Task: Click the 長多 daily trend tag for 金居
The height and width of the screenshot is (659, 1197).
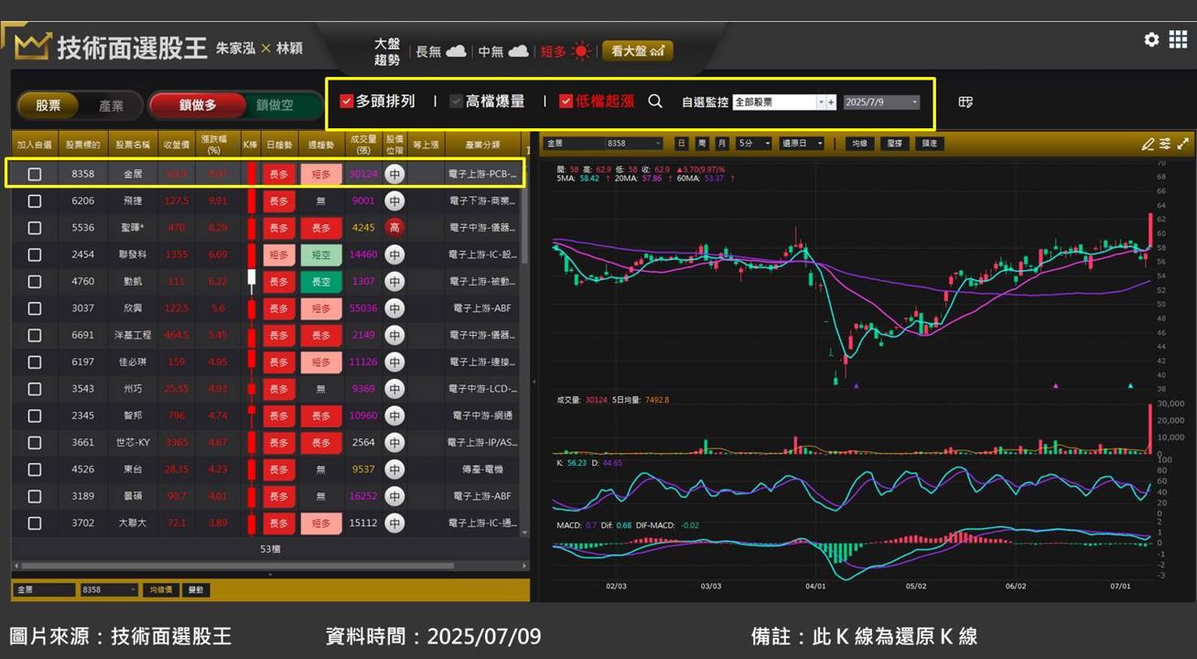Action: click(278, 174)
